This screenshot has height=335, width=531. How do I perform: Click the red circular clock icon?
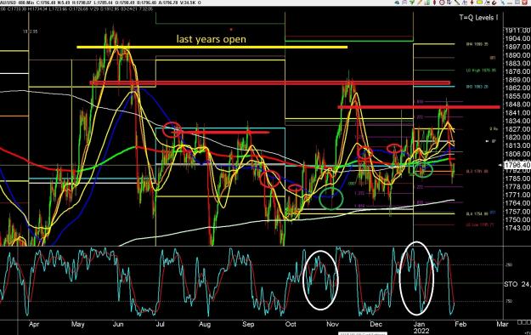tap(442, 2)
